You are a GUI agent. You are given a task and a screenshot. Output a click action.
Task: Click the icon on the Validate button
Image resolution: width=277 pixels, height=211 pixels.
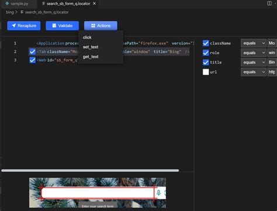point(54,26)
